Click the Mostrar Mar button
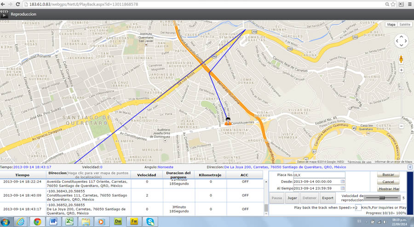Viewport: 414px width, 227px height. [x=388, y=189]
